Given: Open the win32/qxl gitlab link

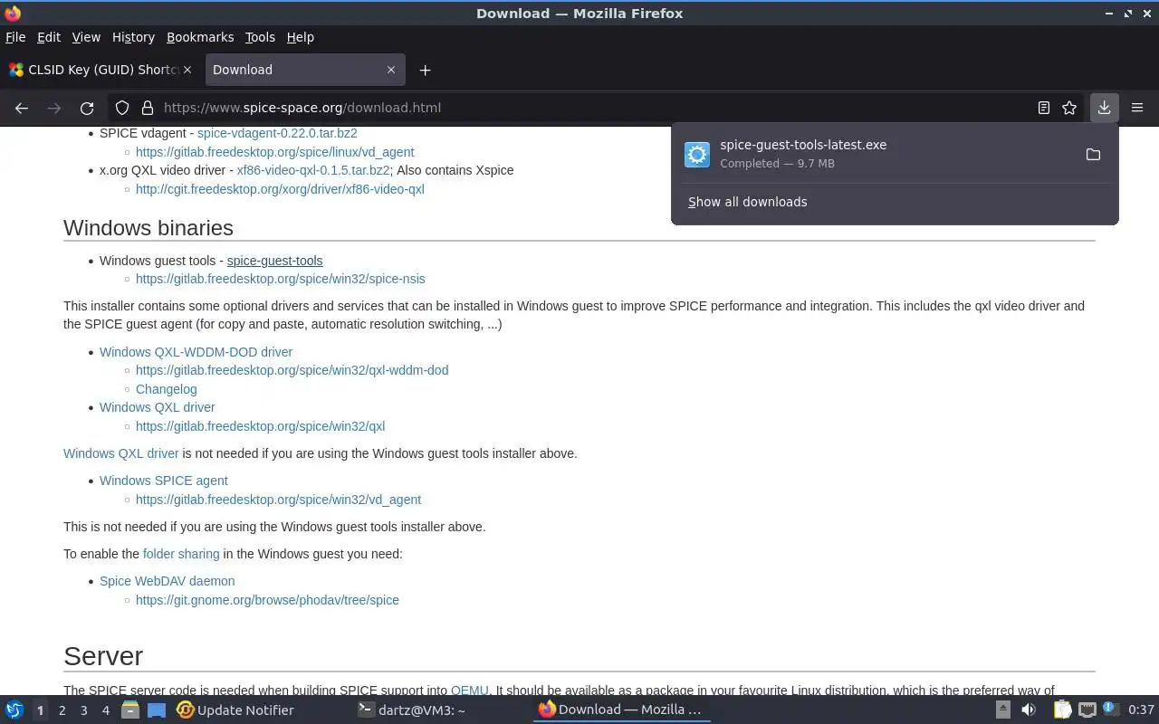Looking at the screenshot, I should coord(260,426).
